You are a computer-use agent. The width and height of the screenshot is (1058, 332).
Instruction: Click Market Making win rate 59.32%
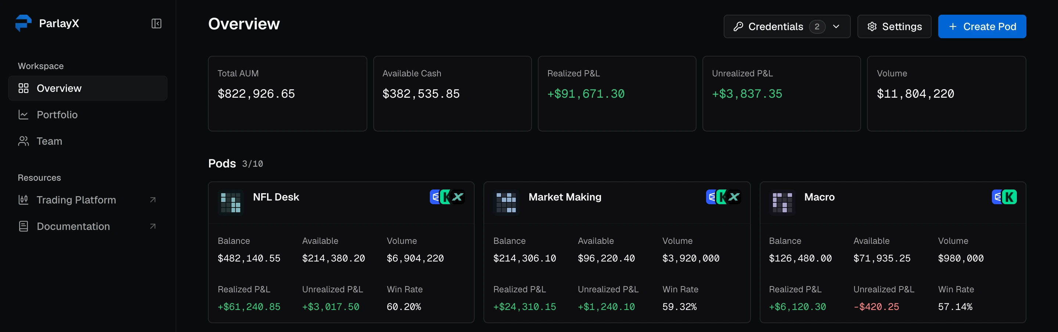tap(679, 307)
